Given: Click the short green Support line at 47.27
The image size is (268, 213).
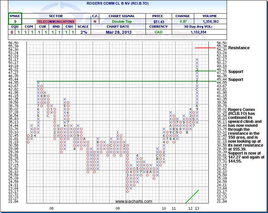Looking at the screenshot, I should tap(205, 71).
